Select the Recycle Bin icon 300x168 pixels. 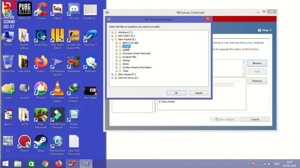(8, 64)
